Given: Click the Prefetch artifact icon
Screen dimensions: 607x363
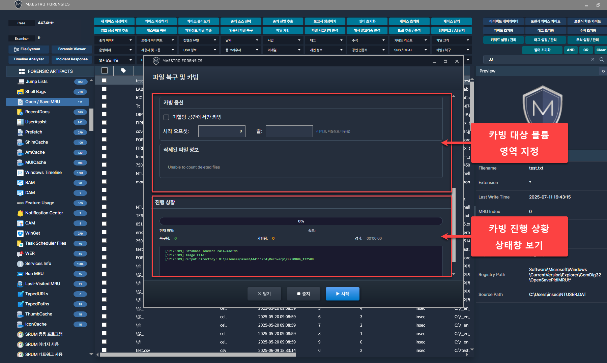Looking at the screenshot, I should click(x=20, y=132).
